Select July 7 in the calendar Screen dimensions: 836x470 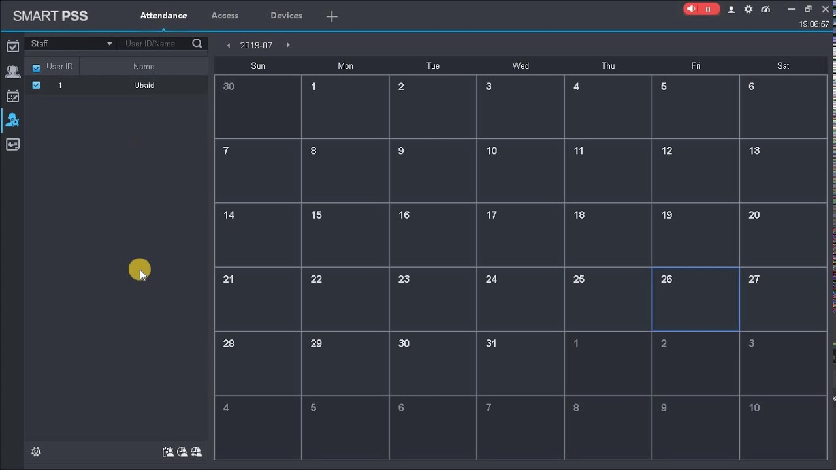click(x=258, y=170)
